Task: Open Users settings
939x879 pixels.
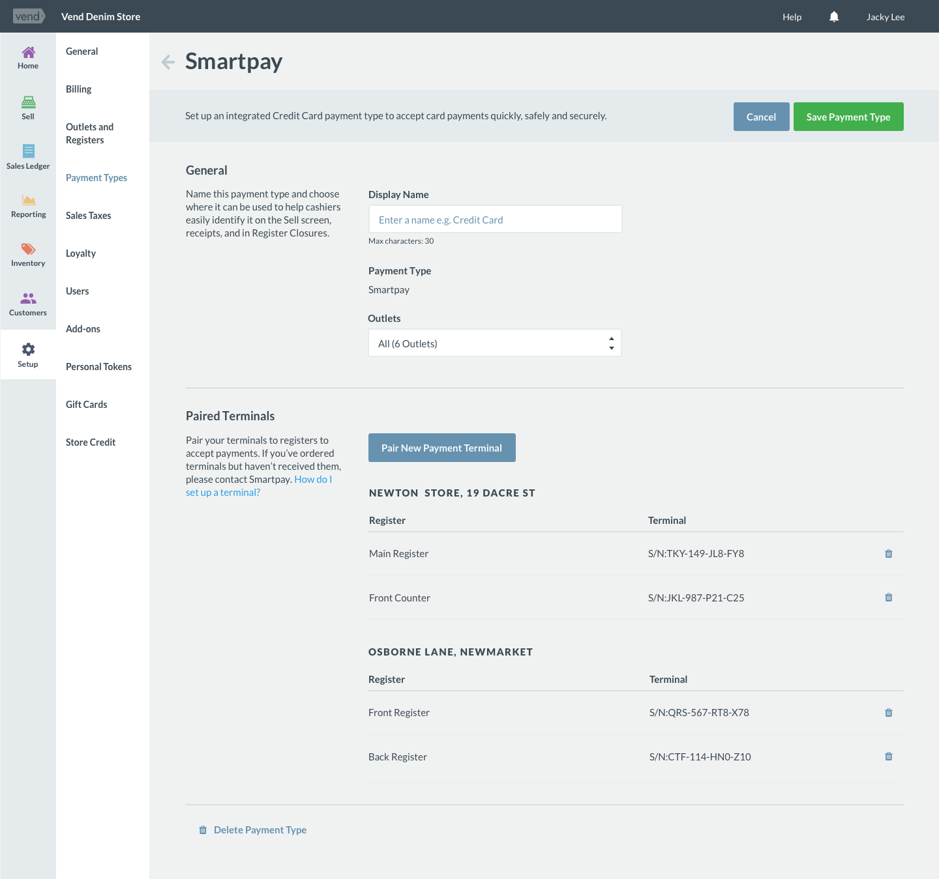Action: 78,291
